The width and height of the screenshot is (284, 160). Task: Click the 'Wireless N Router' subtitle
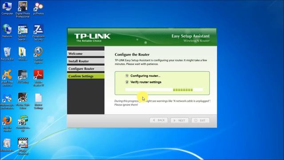[x=196, y=41]
